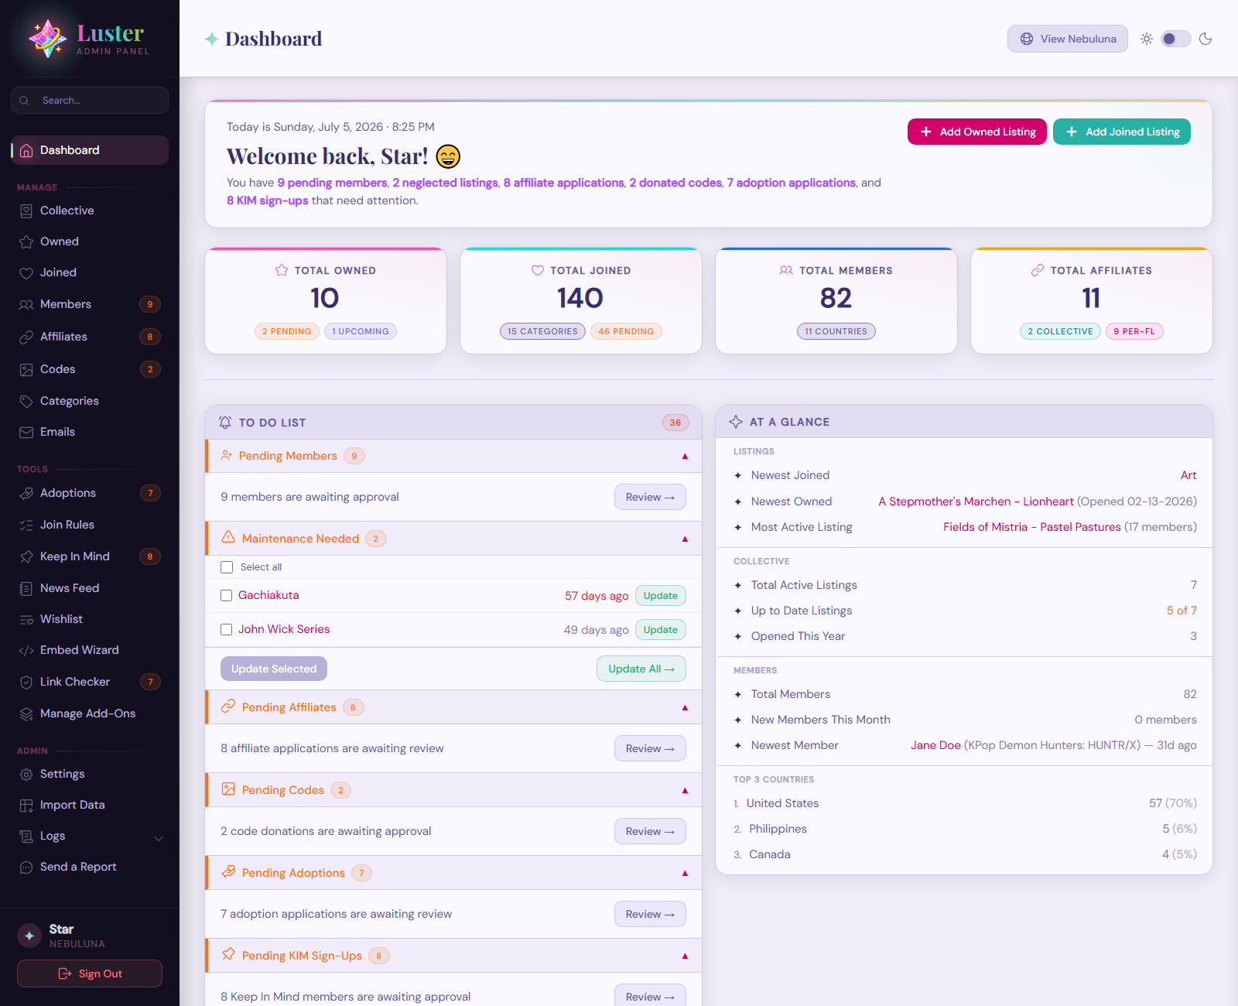Click the Link Checker shield icon
Image resolution: width=1238 pixels, height=1006 pixels.
point(26,682)
